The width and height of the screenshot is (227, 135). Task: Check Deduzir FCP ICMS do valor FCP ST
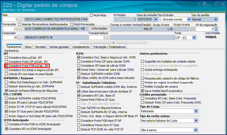pyautogui.click(x=79, y=129)
